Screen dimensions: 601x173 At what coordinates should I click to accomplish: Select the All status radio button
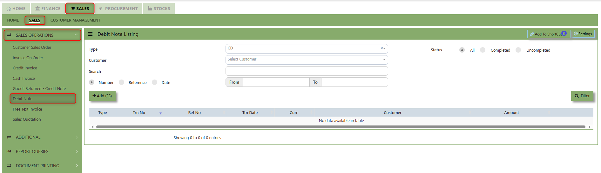coord(462,50)
